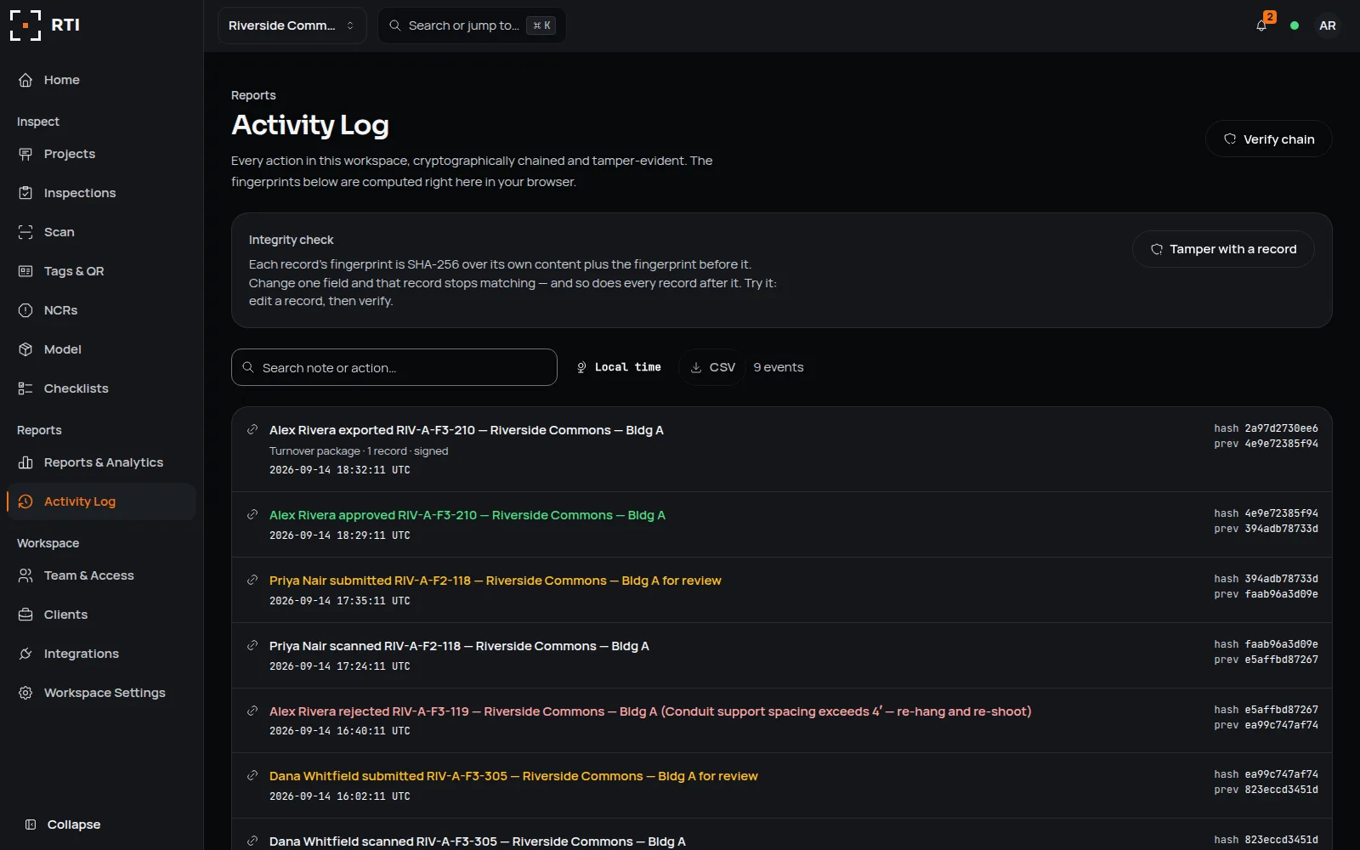Collapse the sidebar
1360x850 pixels.
point(62,824)
